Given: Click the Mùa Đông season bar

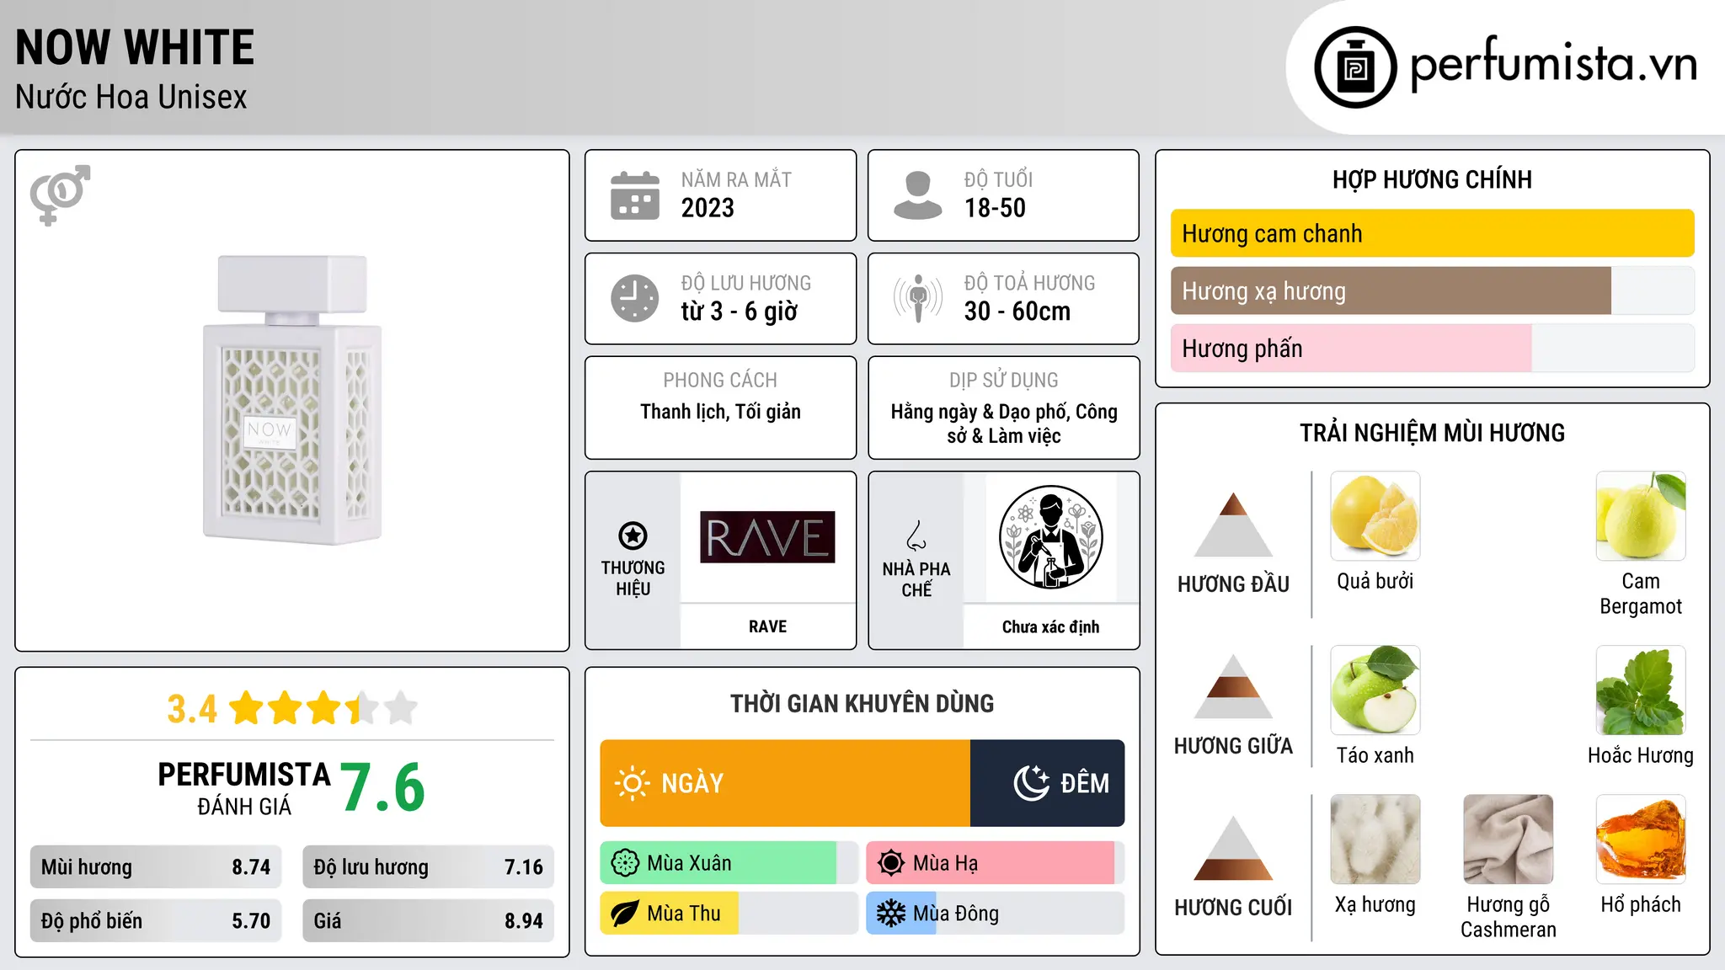Looking at the screenshot, I should 996,914.
